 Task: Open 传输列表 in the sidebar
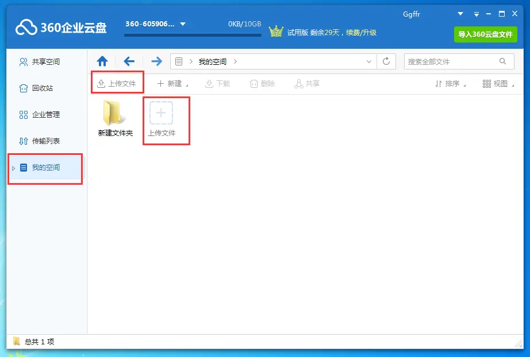pos(40,141)
